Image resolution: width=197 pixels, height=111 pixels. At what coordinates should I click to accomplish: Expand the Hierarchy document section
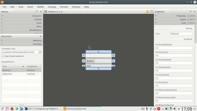pyautogui.click(x=22, y=40)
